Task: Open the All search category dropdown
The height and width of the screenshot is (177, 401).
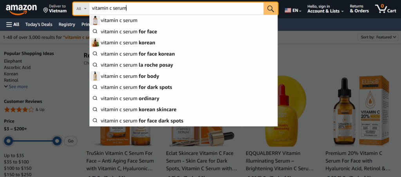Action: pos(81,9)
